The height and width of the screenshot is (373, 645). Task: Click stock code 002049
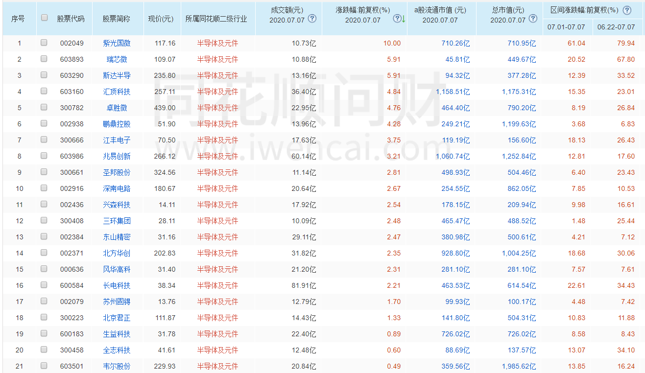(x=72, y=43)
